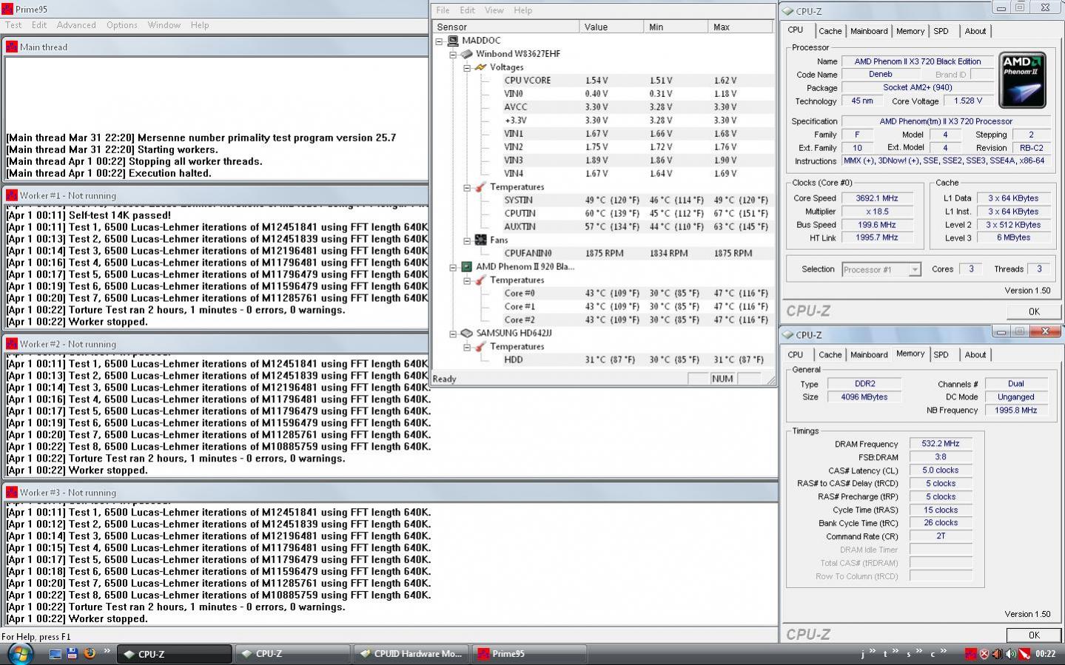Click Prime95 title bar icon

click(7, 9)
